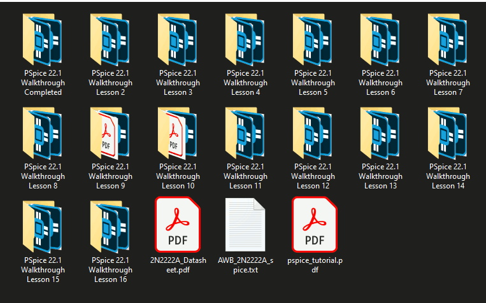Select the Walkthrough Lesson 9 folder icon
Image resolution: width=486 pixels, height=303 pixels.
pyautogui.click(x=110, y=133)
